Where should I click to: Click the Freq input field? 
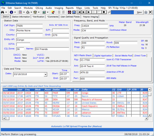[x=95, y=26]
